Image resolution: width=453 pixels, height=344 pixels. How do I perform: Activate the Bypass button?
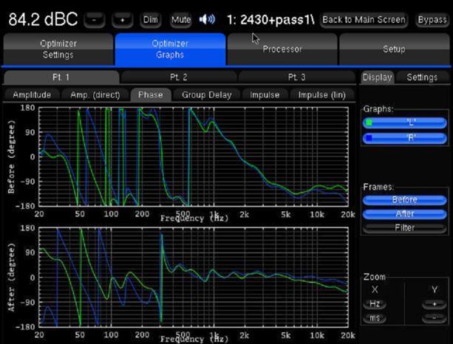point(432,20)
